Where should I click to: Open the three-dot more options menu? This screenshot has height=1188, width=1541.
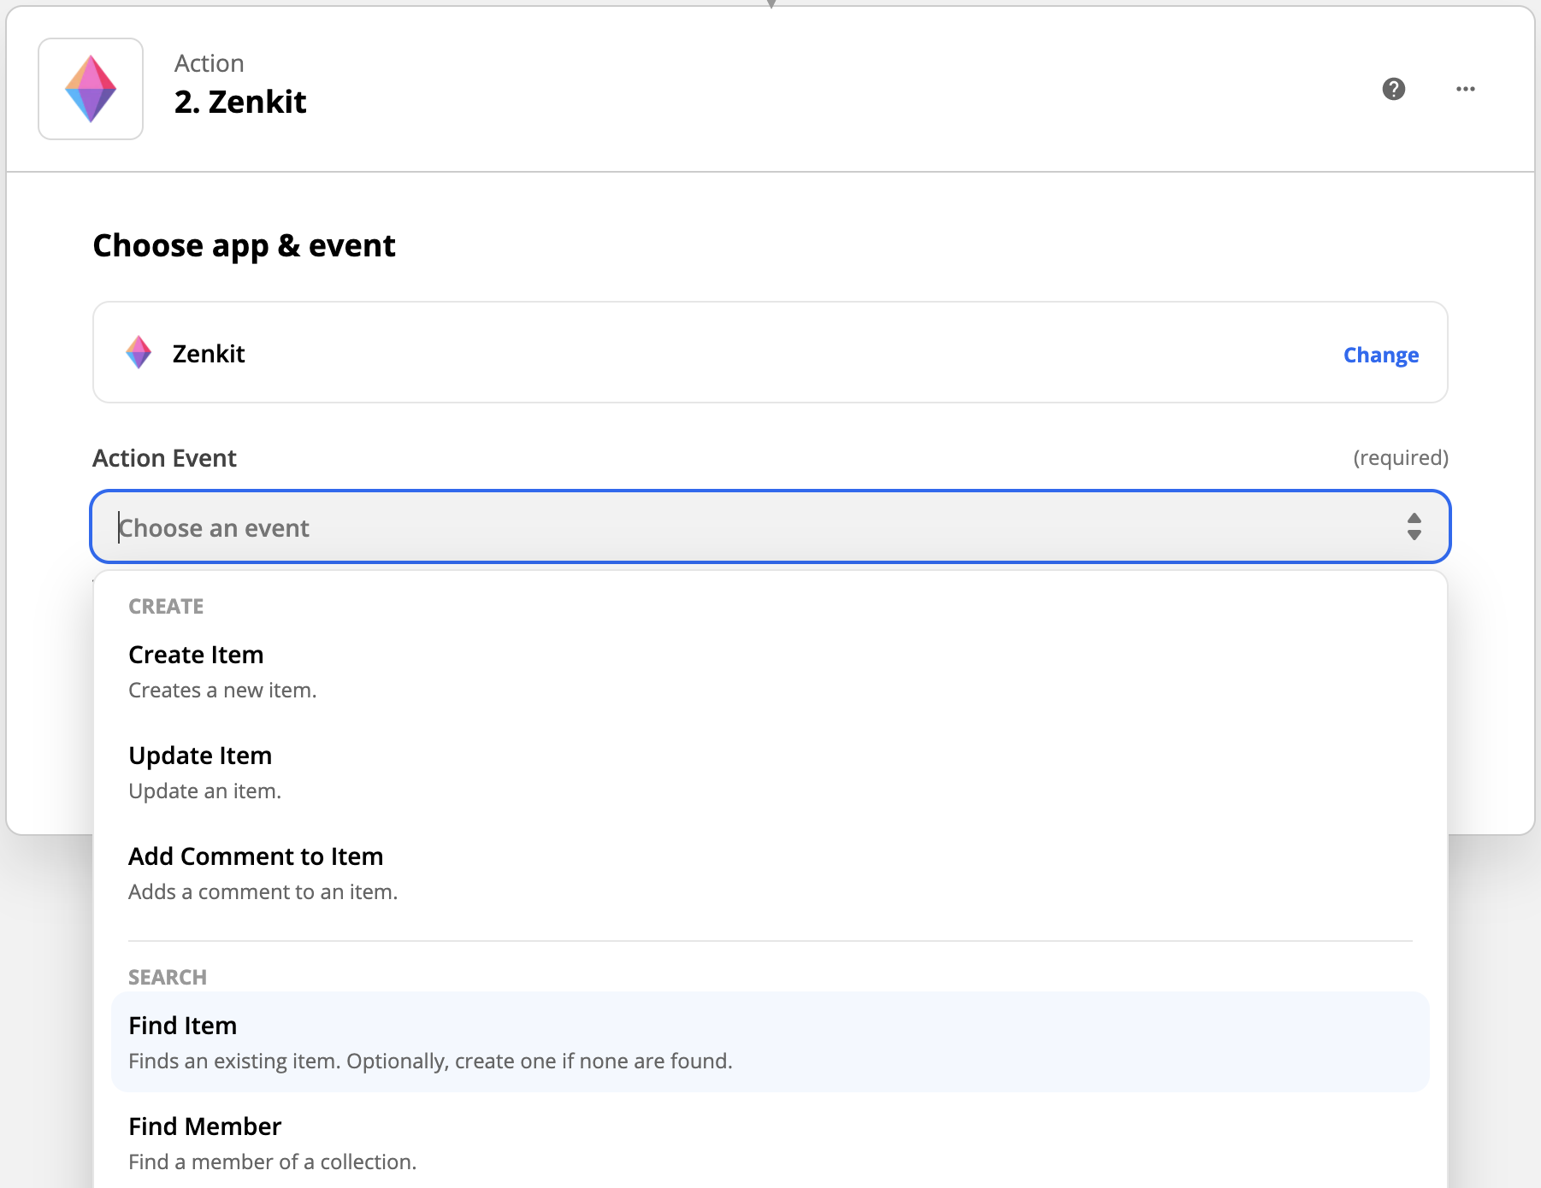point(1466,89)
